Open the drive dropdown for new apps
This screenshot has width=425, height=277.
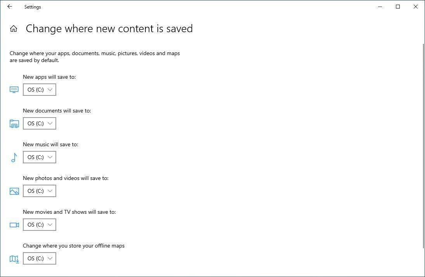[39, 90]
